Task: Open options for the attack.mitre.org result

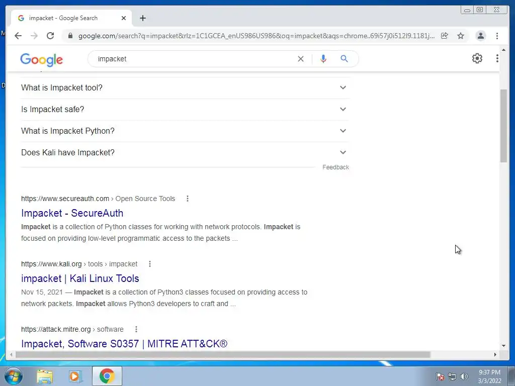Action: (x=136, y=329)
